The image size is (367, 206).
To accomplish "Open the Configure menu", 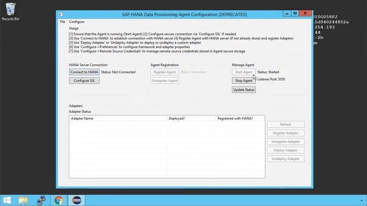I will tap(77, 22).
